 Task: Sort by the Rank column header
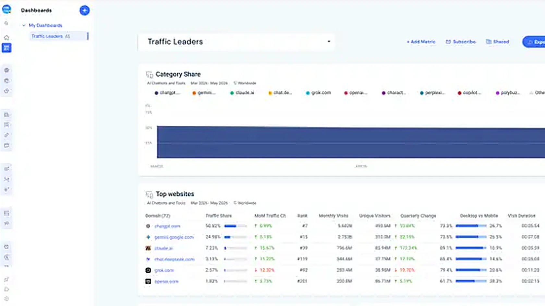[x=302, y=216]
